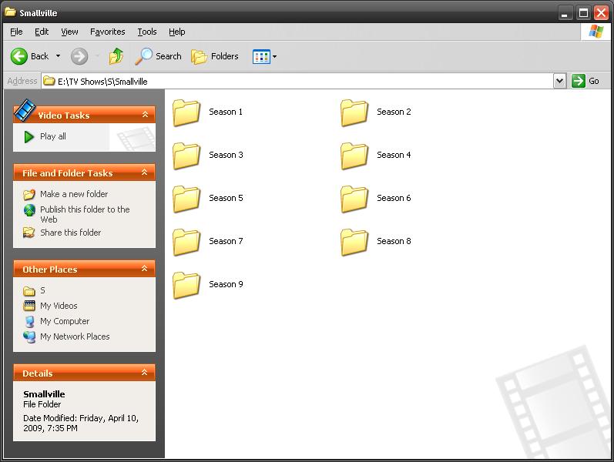Image resolution: width=614 pixels, height=462 pixels.
Task: Click the Video Tasks filmstrip icon
Action: point(25,110)
